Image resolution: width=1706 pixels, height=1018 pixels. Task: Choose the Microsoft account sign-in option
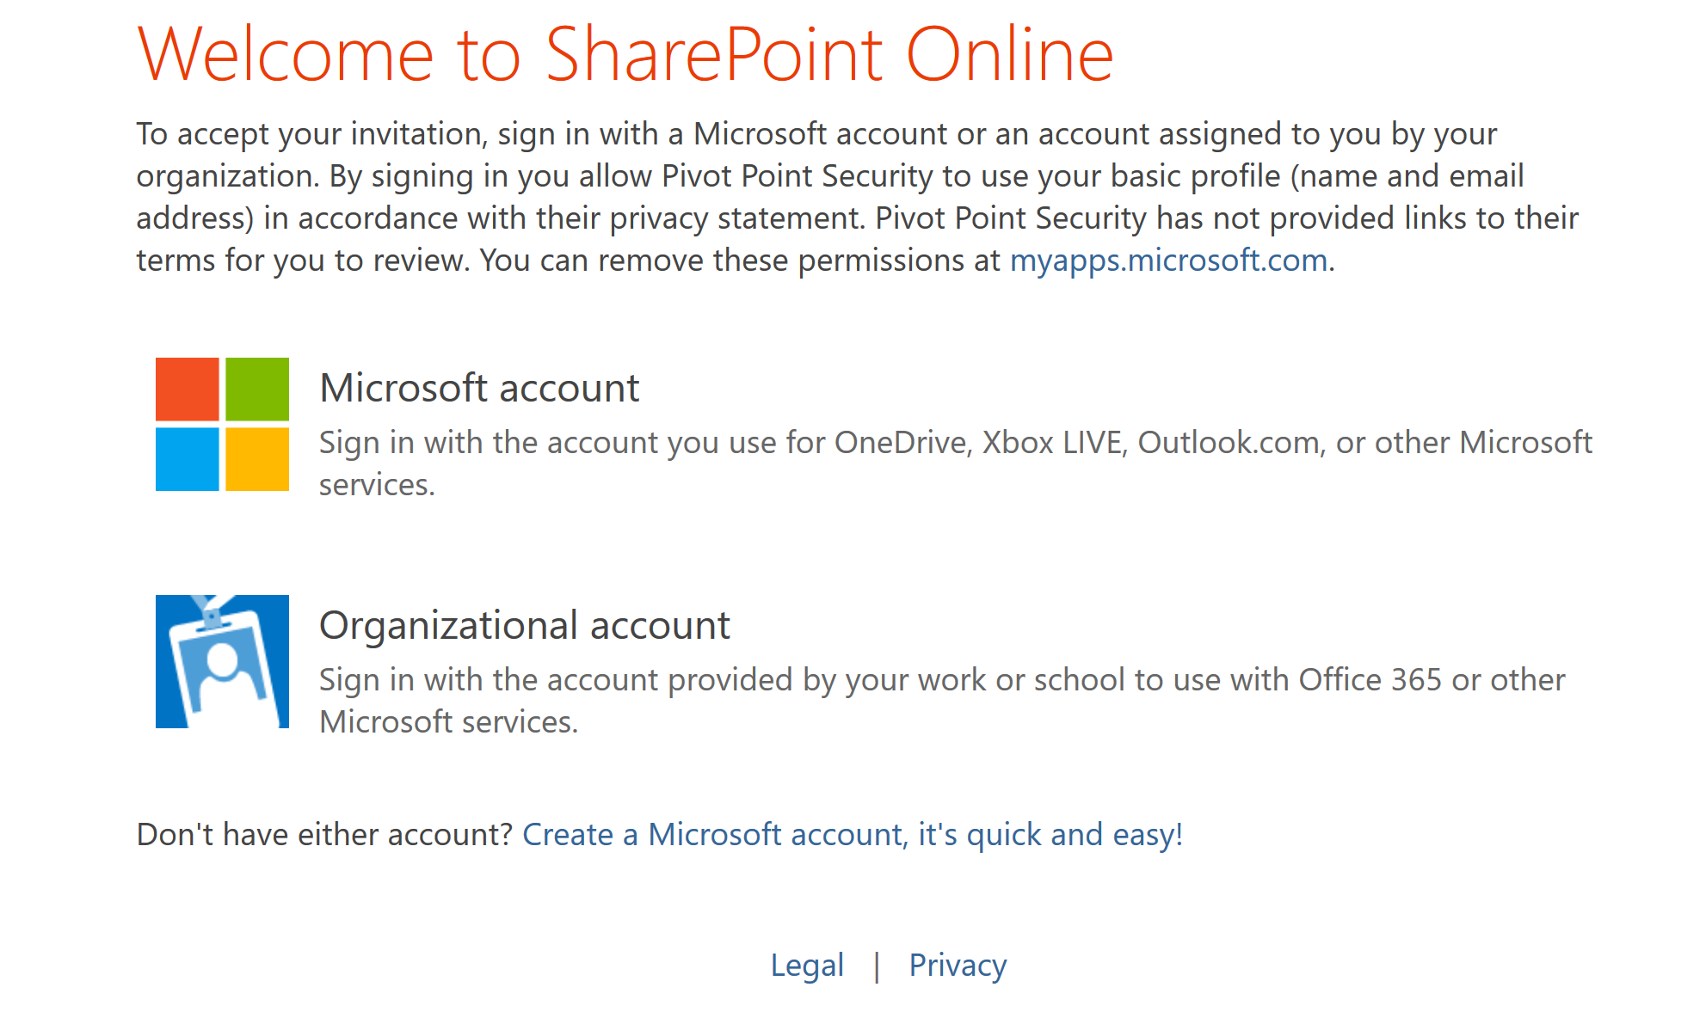click(x=479, y=388)
